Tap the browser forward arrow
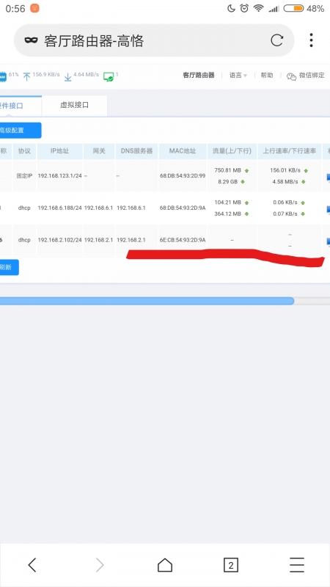This screenshot has width=330, height=587. (99, 564)
